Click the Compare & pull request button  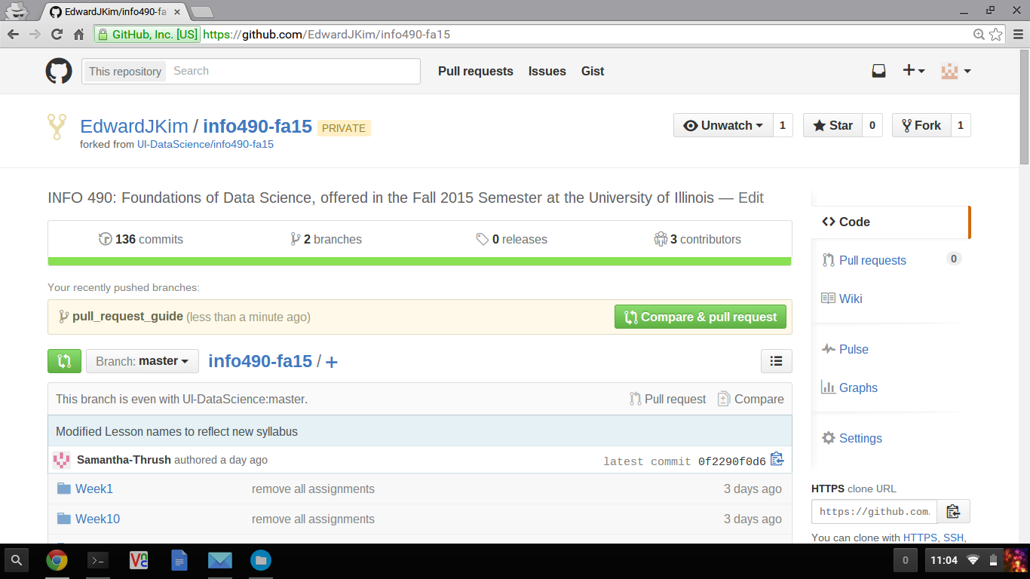pyautogui.click(x=700, y=317)
